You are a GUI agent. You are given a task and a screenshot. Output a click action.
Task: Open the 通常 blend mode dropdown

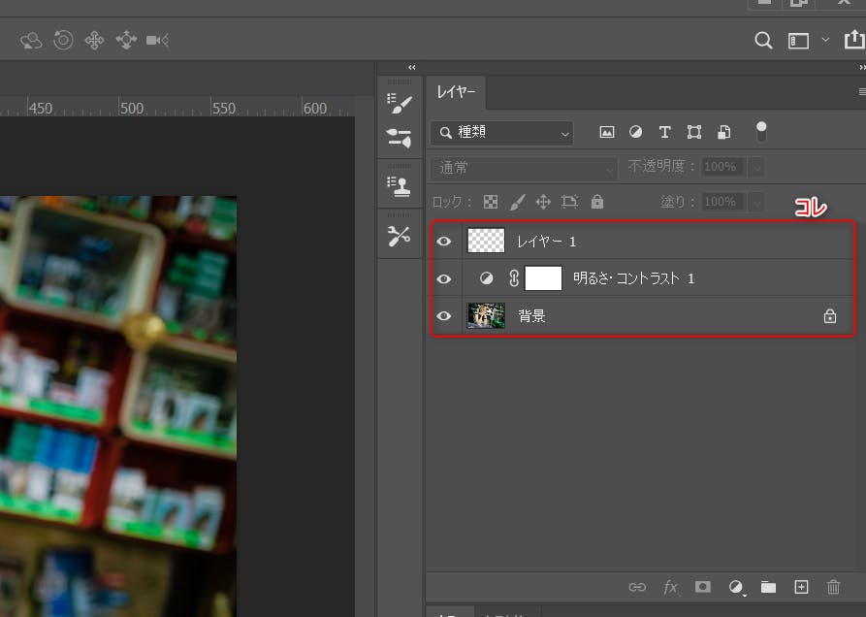tap(525, 168)
